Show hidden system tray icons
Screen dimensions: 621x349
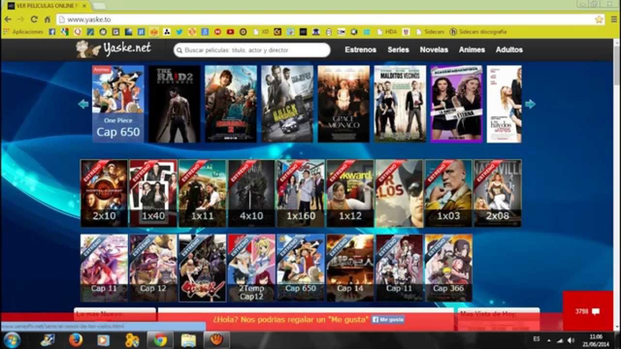click(549, 340)
